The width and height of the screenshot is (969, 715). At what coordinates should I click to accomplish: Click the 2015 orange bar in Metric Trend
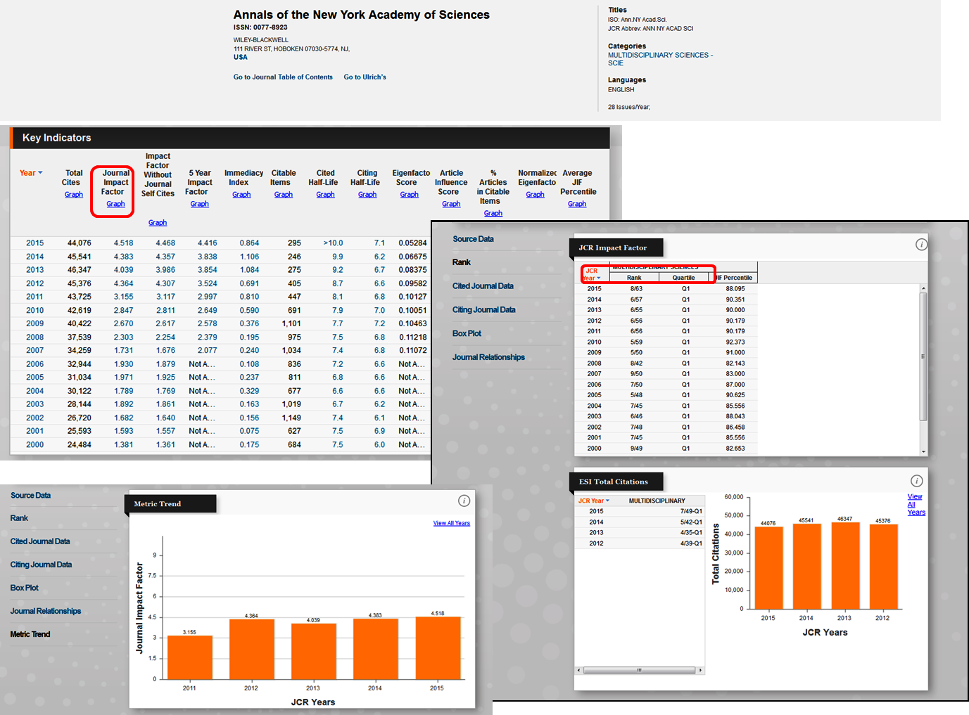(437, 647)
